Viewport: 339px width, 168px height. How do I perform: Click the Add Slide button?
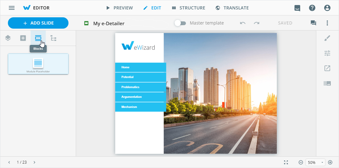[x=38, y=23]
